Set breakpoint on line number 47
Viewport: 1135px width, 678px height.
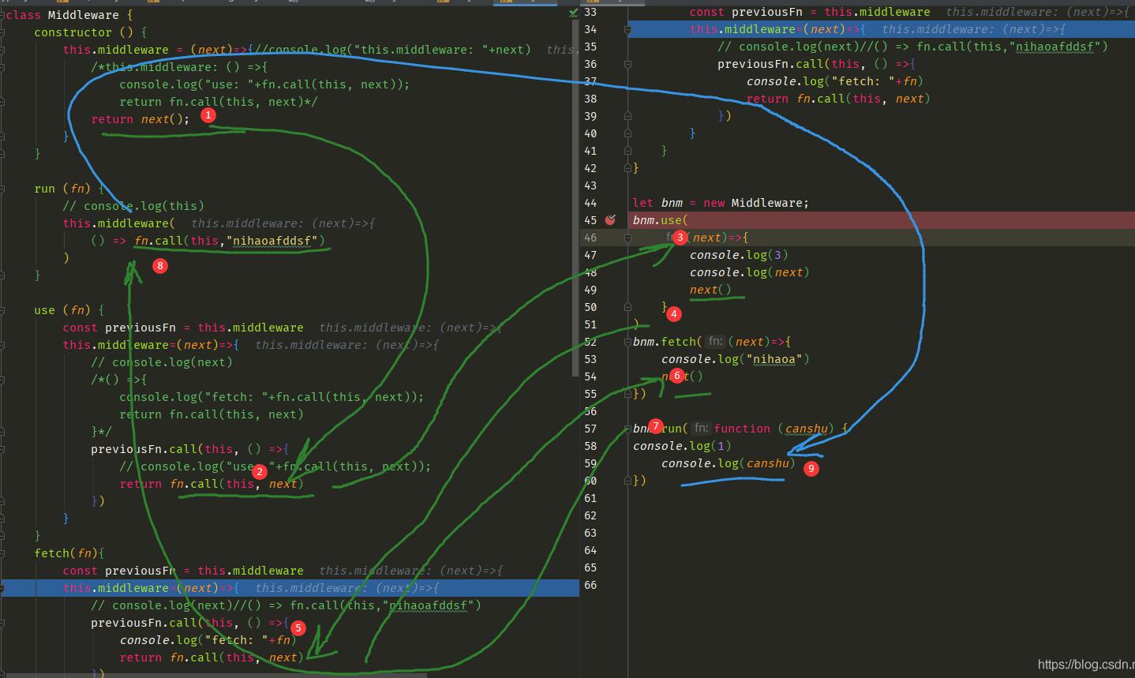(x=590, y=255)
